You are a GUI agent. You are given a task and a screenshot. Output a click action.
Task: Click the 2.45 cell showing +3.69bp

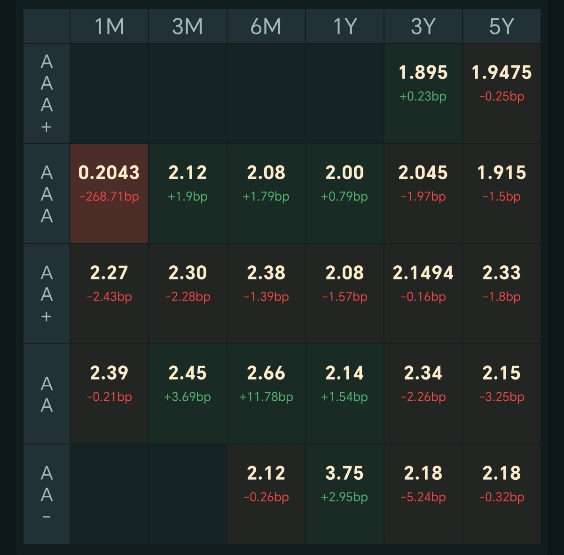click(188, 394)
